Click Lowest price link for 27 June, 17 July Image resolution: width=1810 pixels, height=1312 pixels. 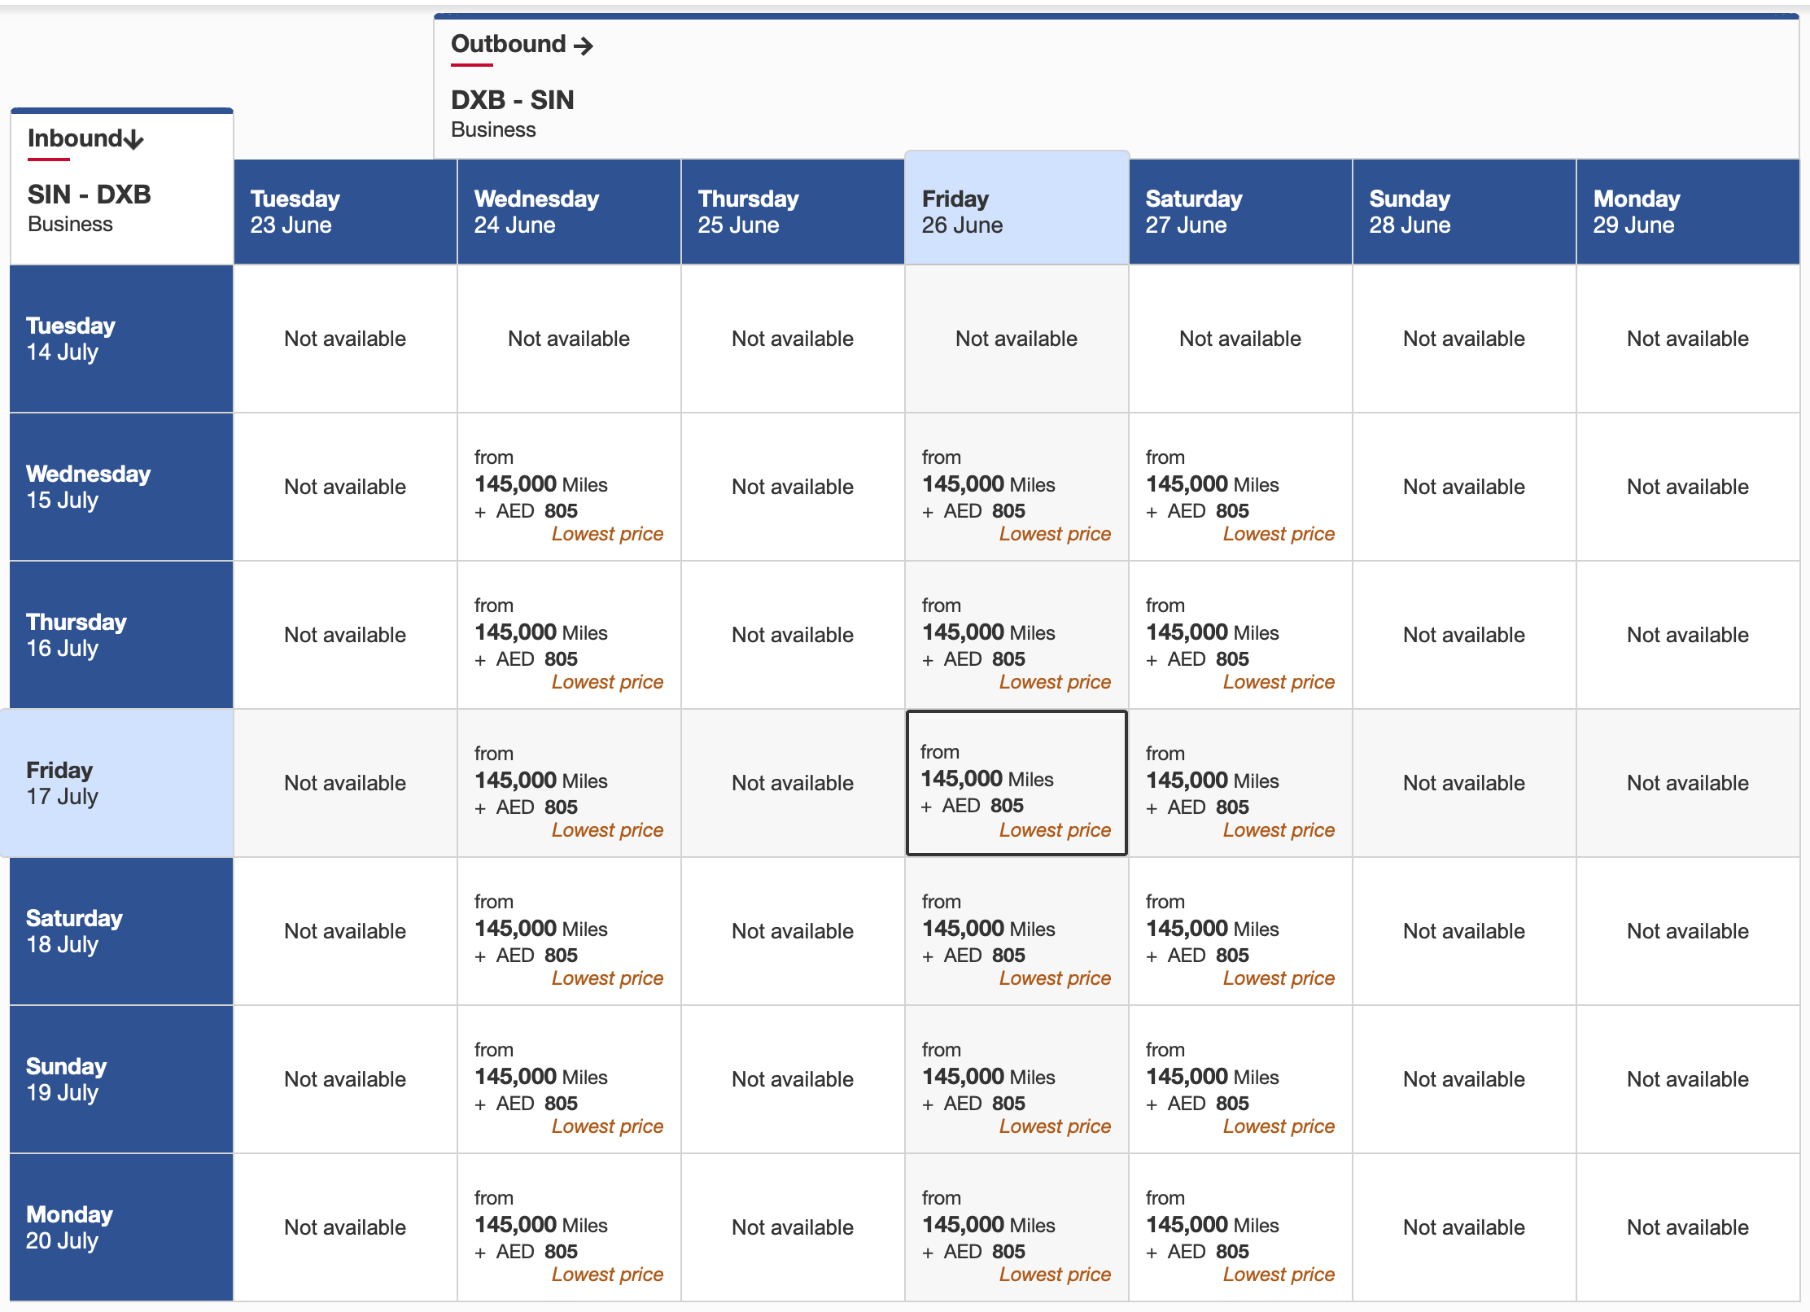(x=1278, y=830)
